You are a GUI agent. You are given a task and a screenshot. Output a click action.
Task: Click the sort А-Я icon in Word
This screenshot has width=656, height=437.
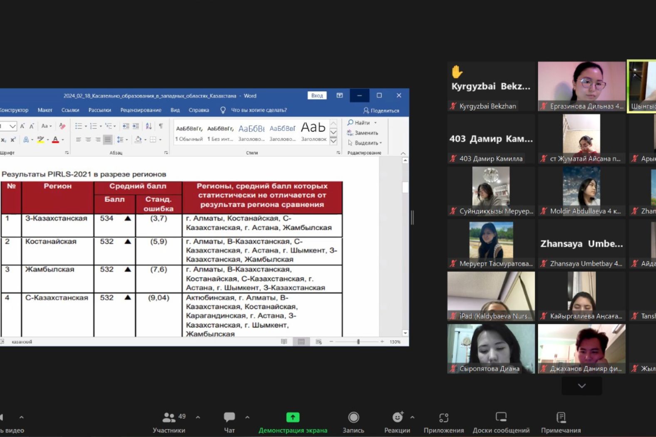149,126
